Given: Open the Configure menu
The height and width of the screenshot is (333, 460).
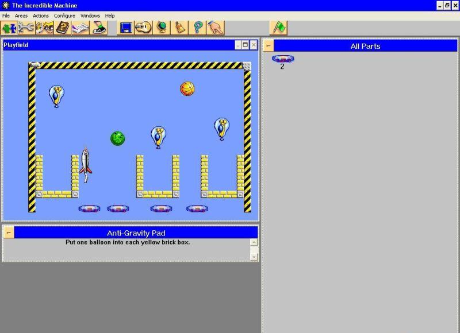Looking at the screenshot, I should (x=64, y=16).
